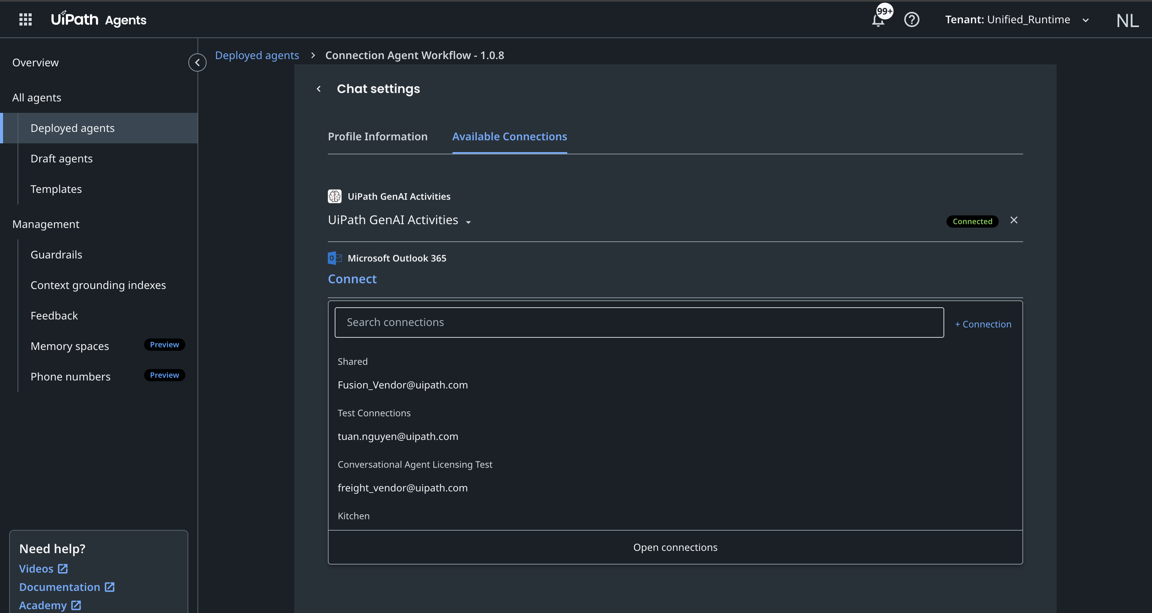The height and width of the screenshot is (613, 1152).
Task: Open the notifications bell
Action: 878,20
